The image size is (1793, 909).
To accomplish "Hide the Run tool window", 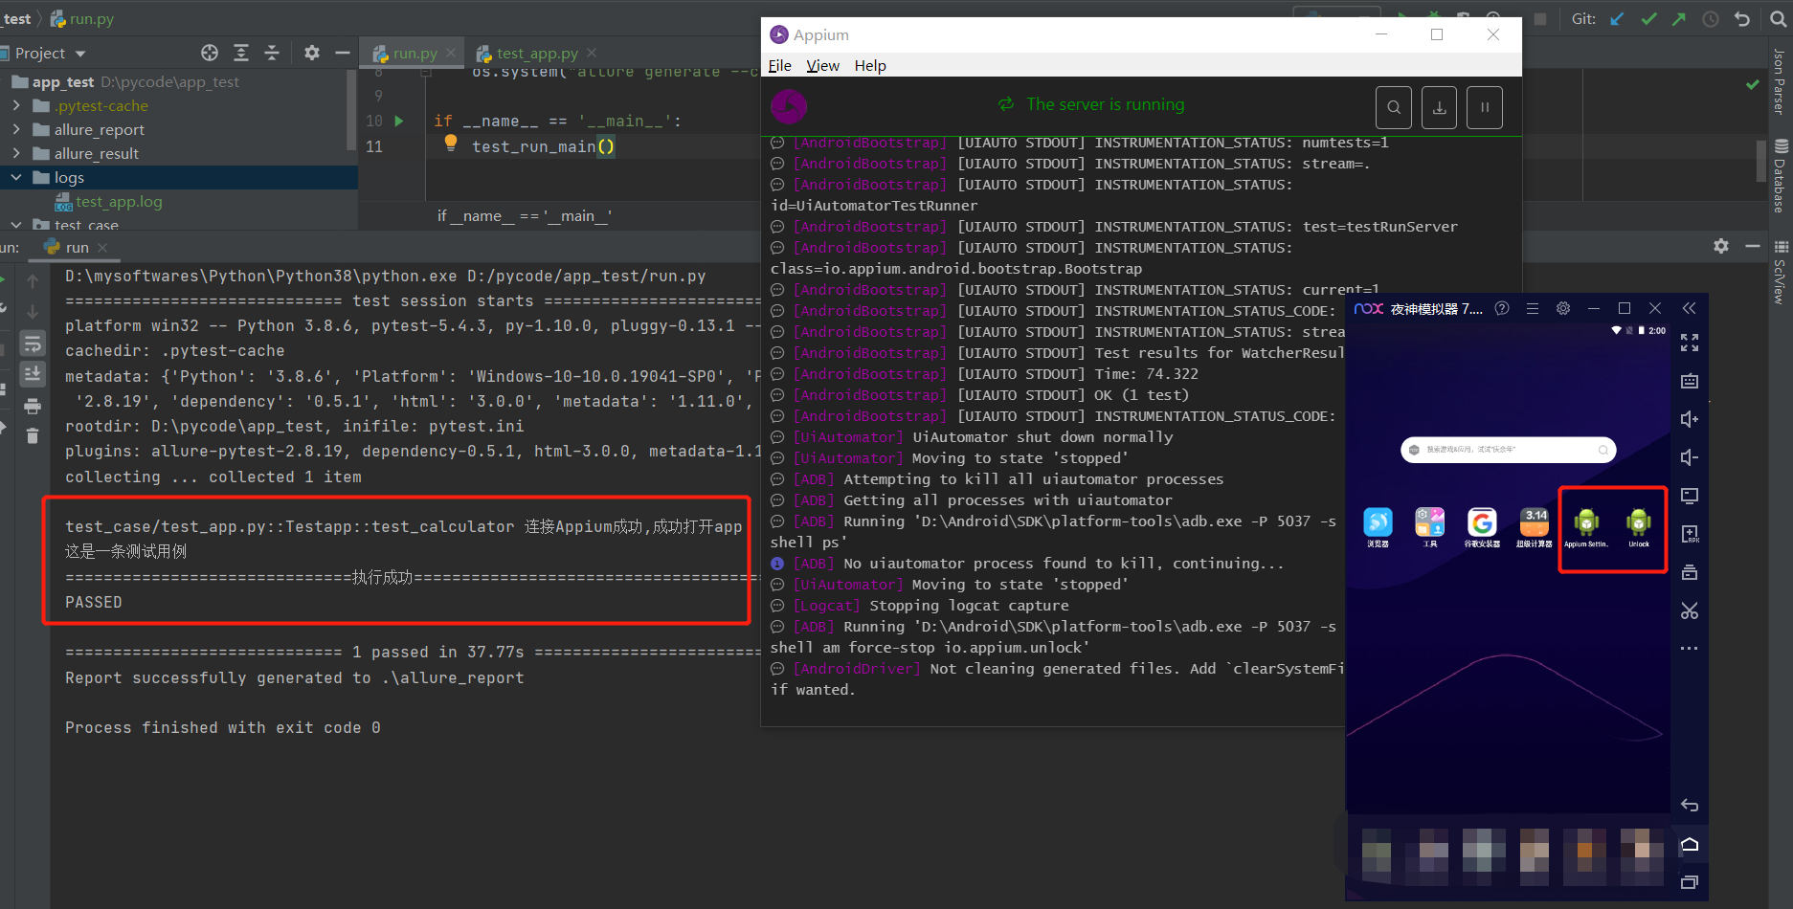I will click(x=1753, y=246).
